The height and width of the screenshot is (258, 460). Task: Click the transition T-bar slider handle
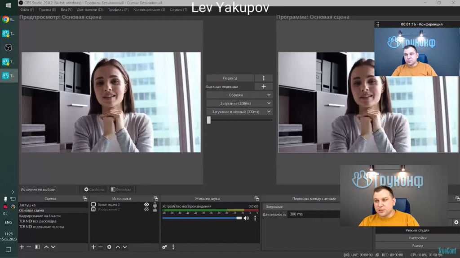208,120
